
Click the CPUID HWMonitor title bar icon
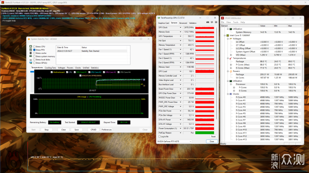222,18
